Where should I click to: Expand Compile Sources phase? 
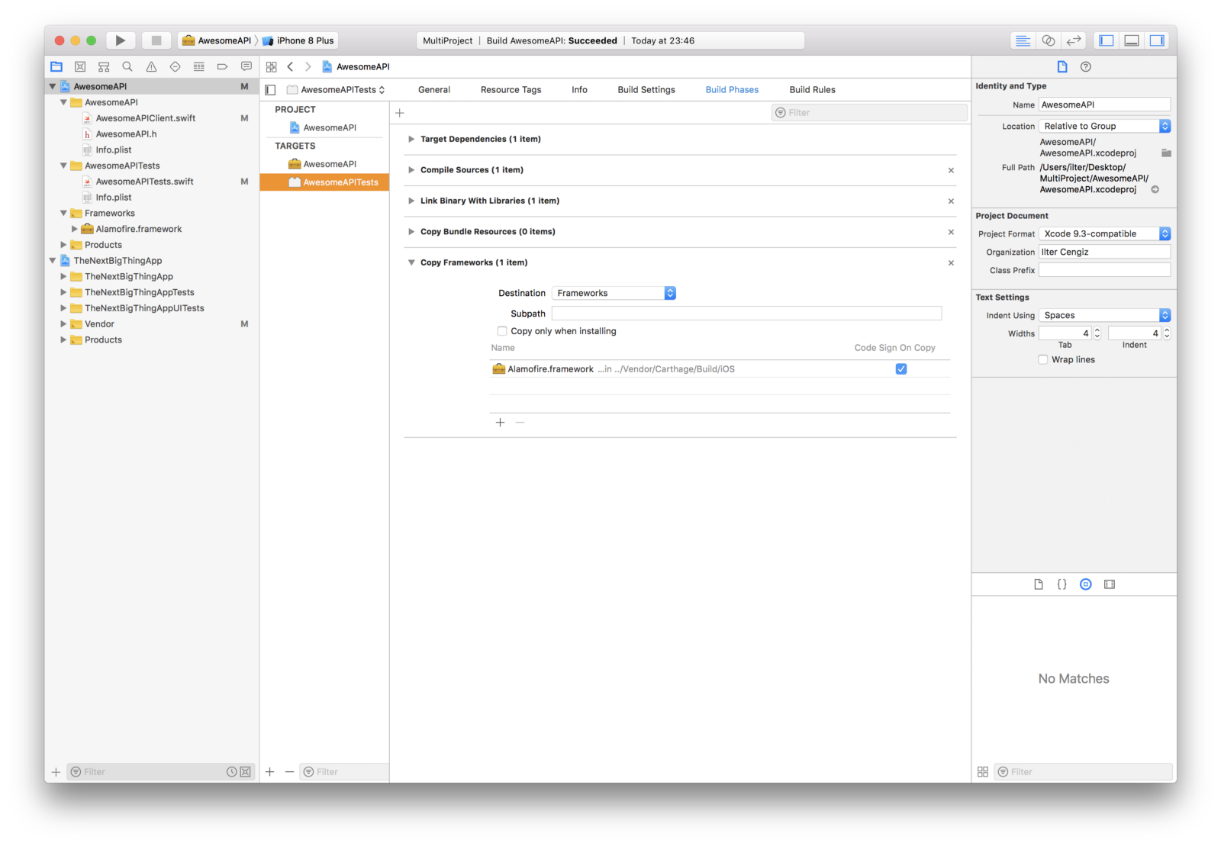coord(411,170)
